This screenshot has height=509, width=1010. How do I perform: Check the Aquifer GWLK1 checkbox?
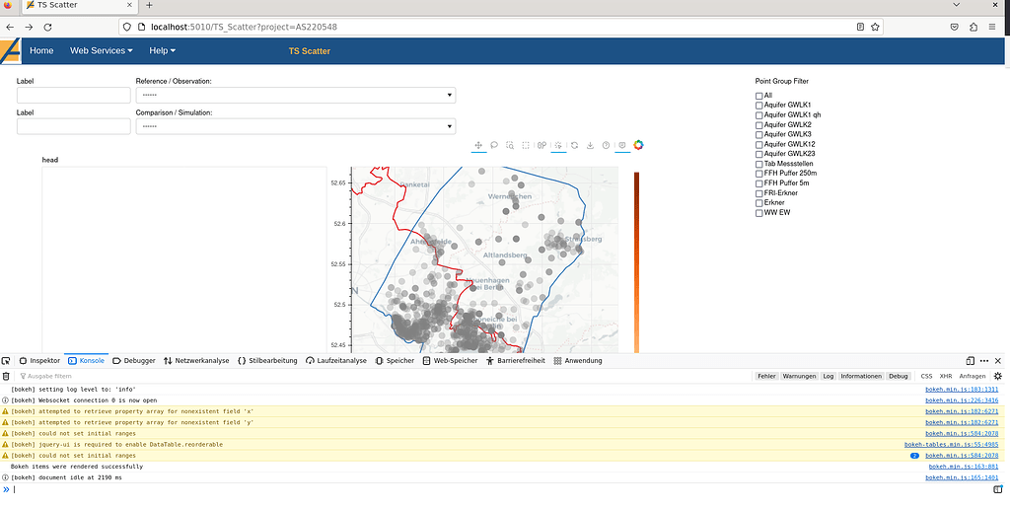pyautogui.click(x=759, y=105)
